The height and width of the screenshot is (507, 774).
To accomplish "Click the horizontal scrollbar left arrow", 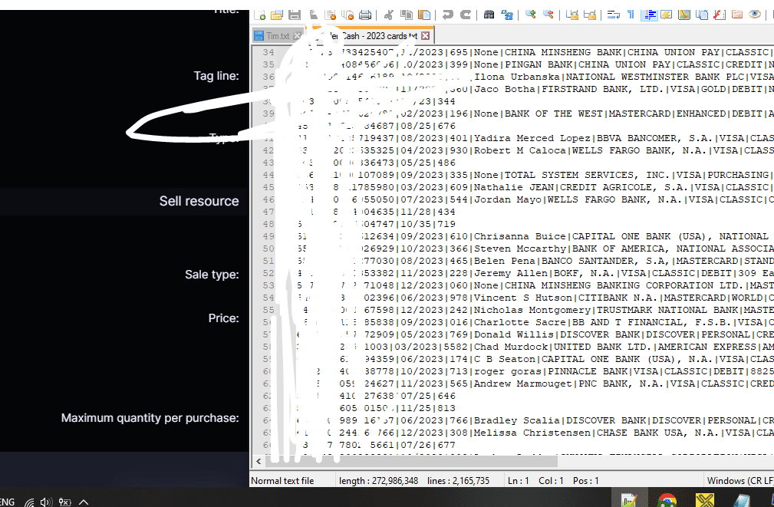I will 258,461.
